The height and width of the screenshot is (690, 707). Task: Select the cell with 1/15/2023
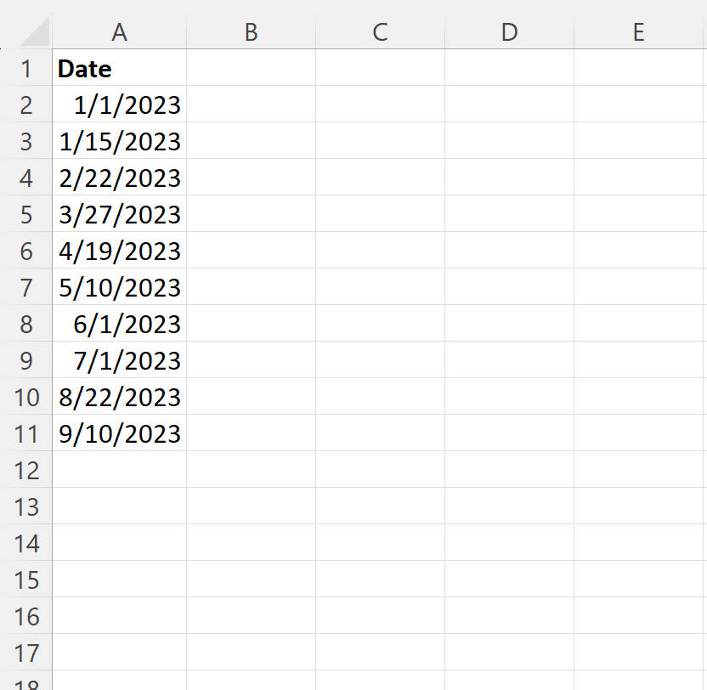120,141
